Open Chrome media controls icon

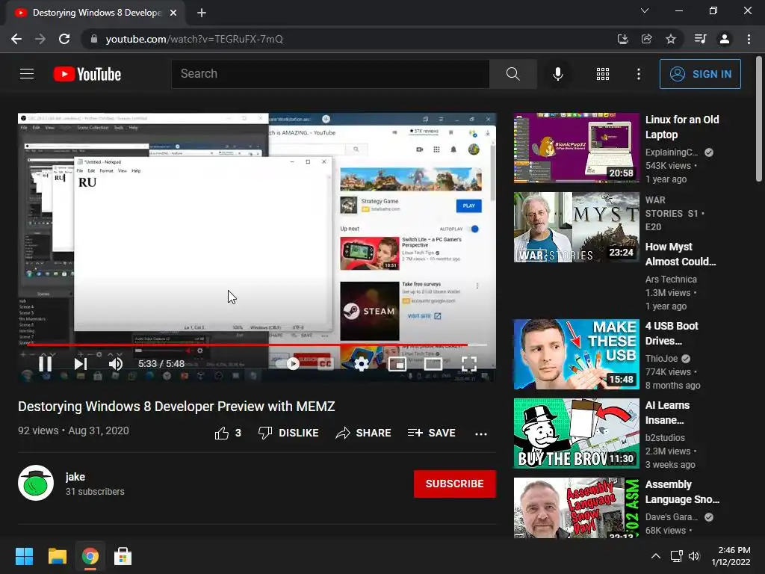[x=700, y=39]
